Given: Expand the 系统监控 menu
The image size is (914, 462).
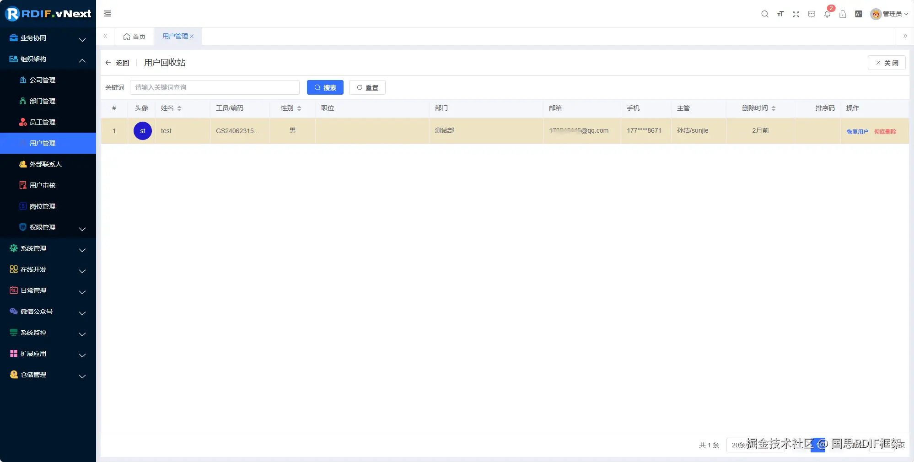Looking at the screenshot, I should pos(48,333).
